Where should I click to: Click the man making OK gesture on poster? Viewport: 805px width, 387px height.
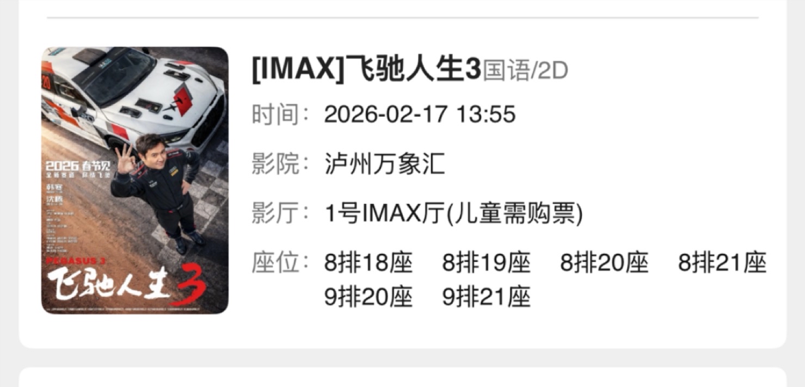(158, 193)
